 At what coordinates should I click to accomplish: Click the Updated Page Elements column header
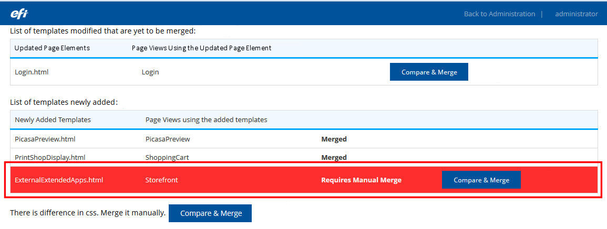tap(52, 48)
